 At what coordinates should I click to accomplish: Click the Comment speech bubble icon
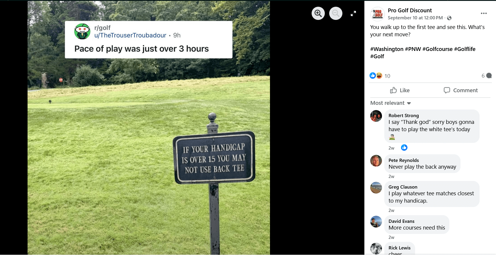(x=446, y=90)
